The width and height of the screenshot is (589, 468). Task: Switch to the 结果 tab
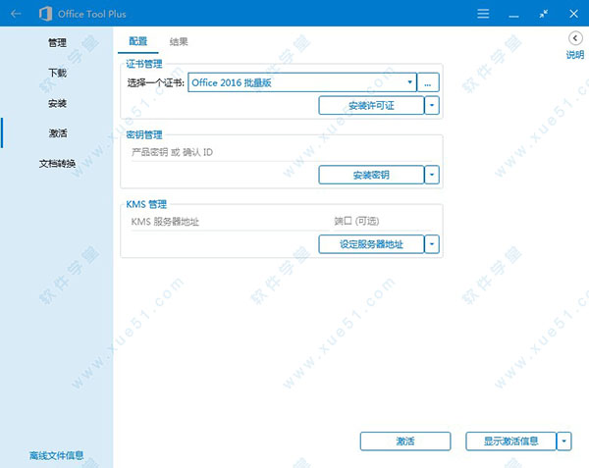(x=179, y=41)
